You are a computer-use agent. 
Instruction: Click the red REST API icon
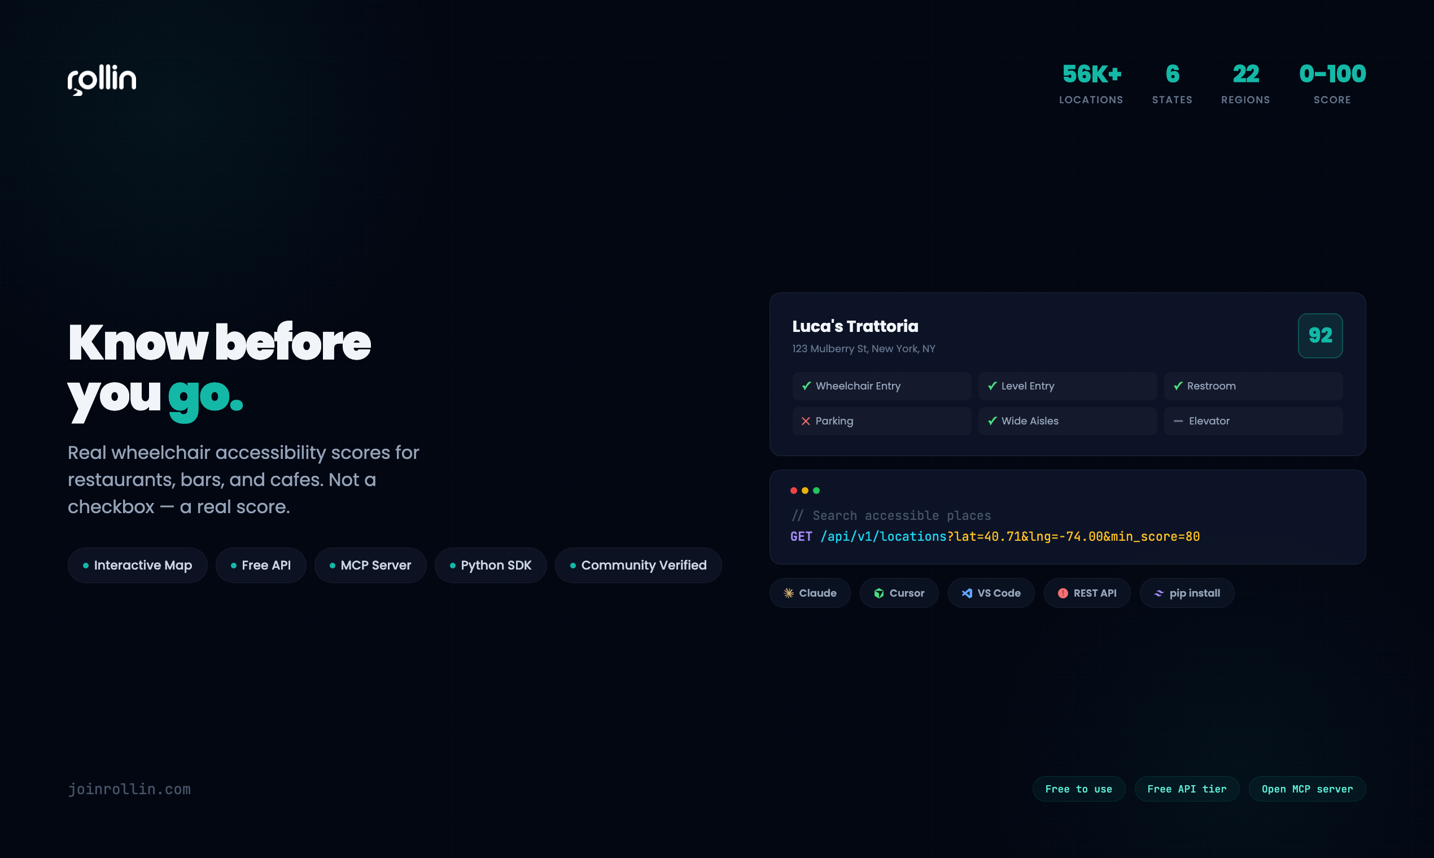(1062, 593)
